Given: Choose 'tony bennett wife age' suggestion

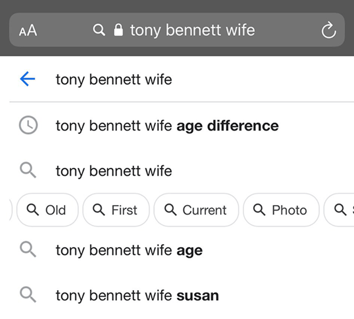Looking at the screenshot, I should pyautogui.click(x=129, y=250).
